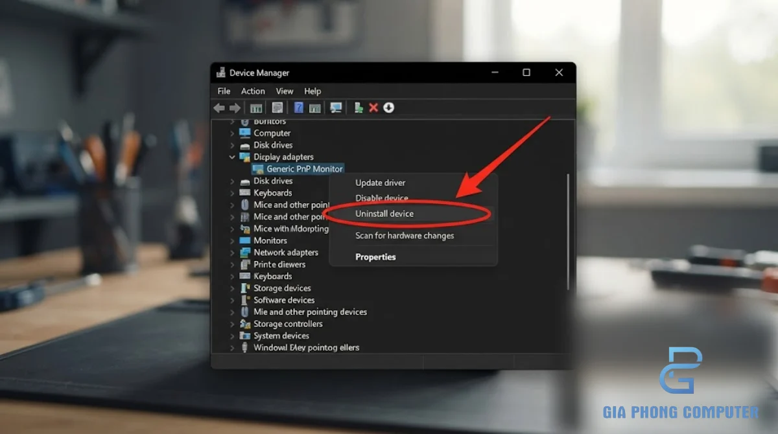778x434 pixels.
Task: Select the Storage devices label
Action: pyautogui.click(x=282, y=288)
